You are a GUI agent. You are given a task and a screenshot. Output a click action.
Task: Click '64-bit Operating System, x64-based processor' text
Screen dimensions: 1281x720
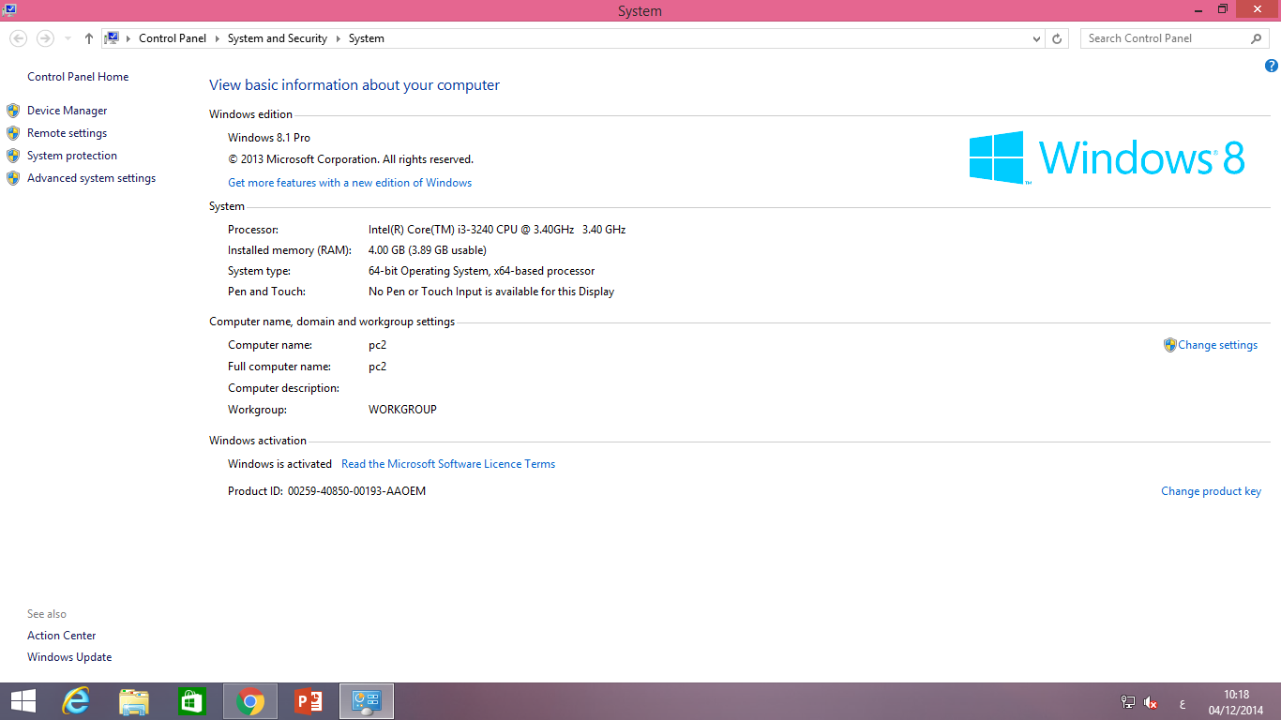click(482, 271)
